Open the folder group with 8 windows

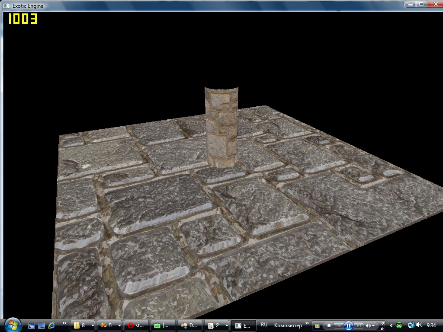(83, 326)
